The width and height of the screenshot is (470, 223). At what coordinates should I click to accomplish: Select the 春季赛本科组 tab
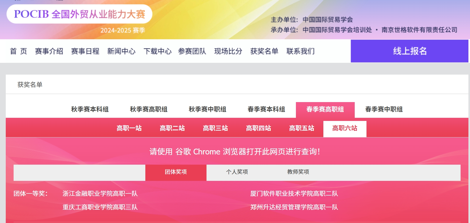click(266, 109)
